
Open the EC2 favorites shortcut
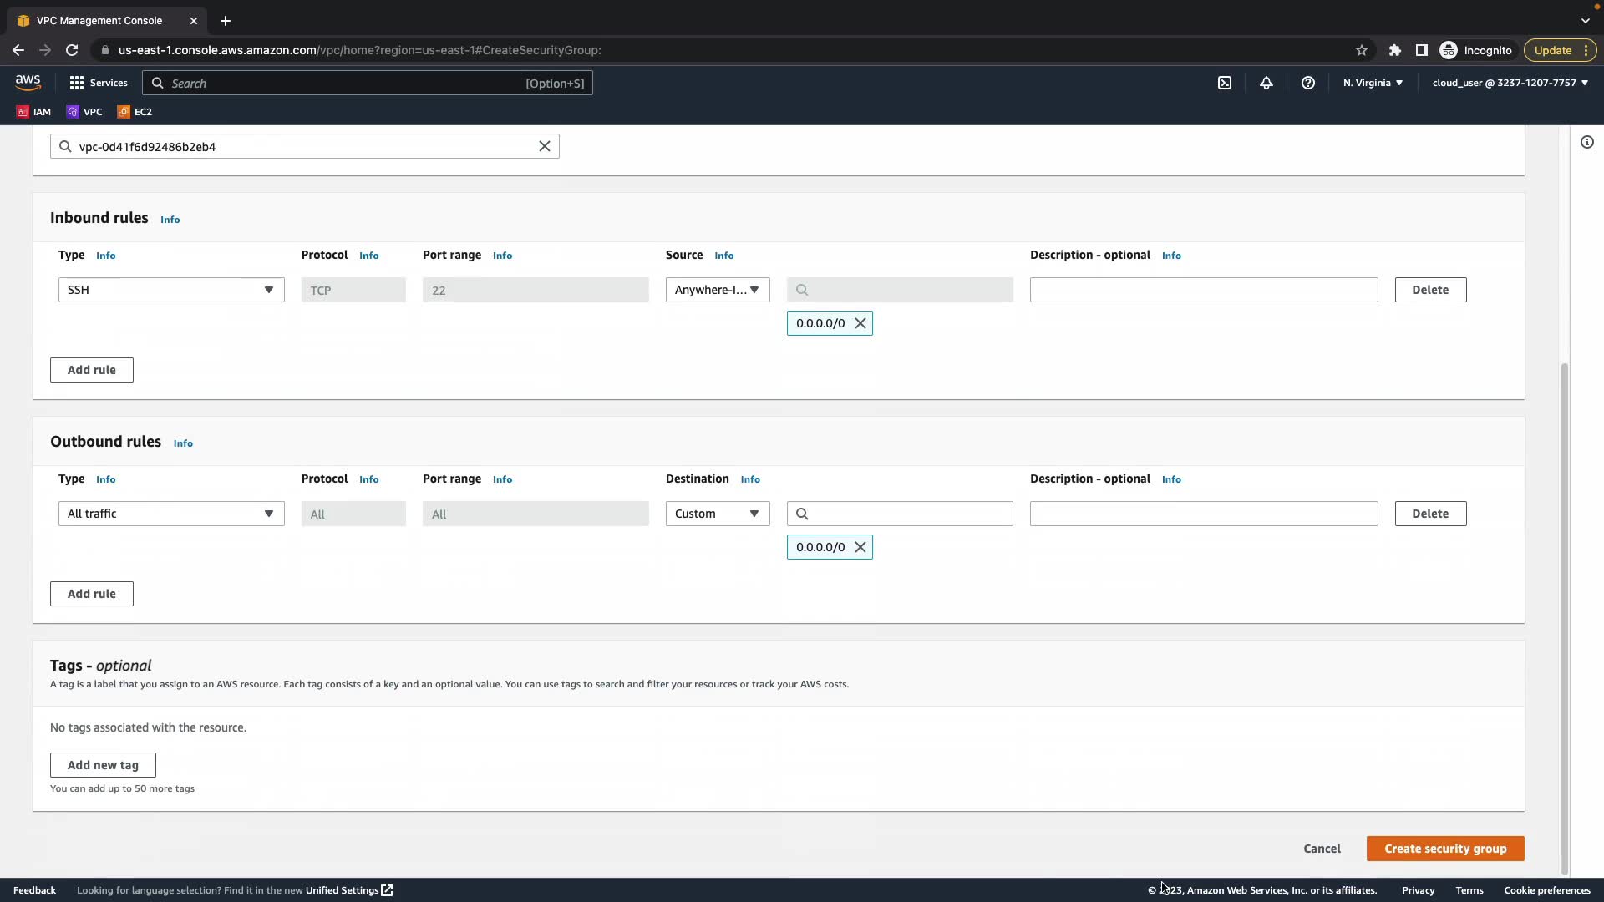(x=135, y=111)
